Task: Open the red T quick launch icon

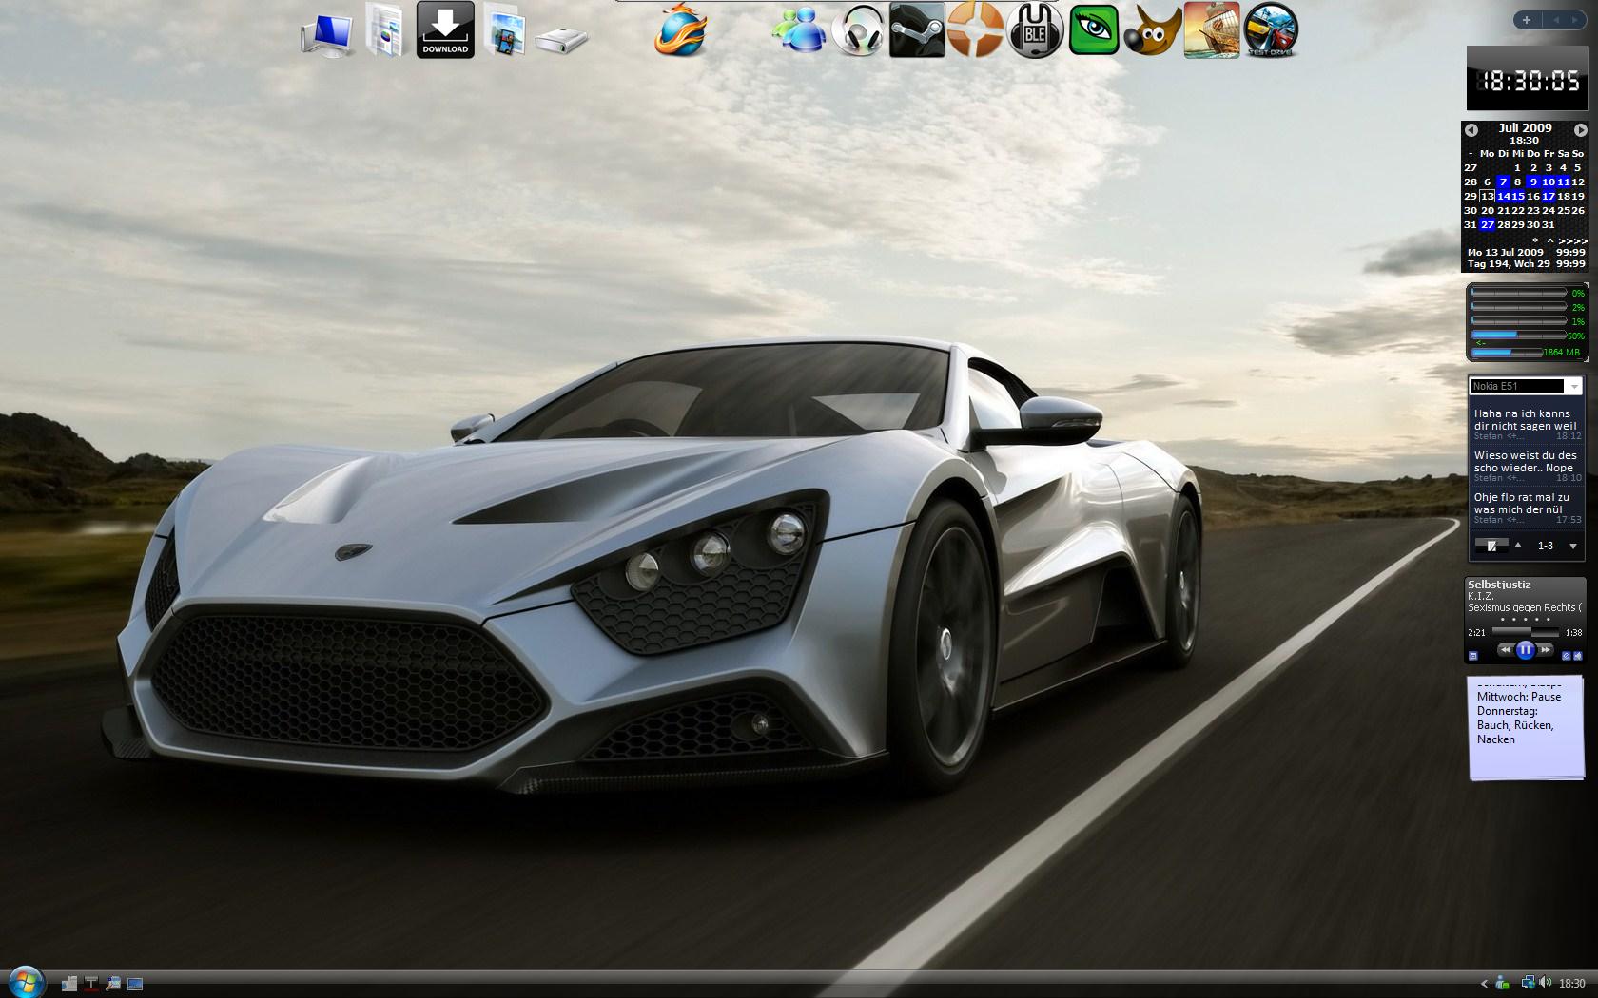Action: coord(91,984)
